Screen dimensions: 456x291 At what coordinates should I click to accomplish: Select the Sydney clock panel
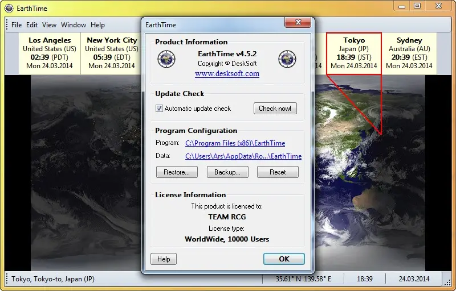409,53
